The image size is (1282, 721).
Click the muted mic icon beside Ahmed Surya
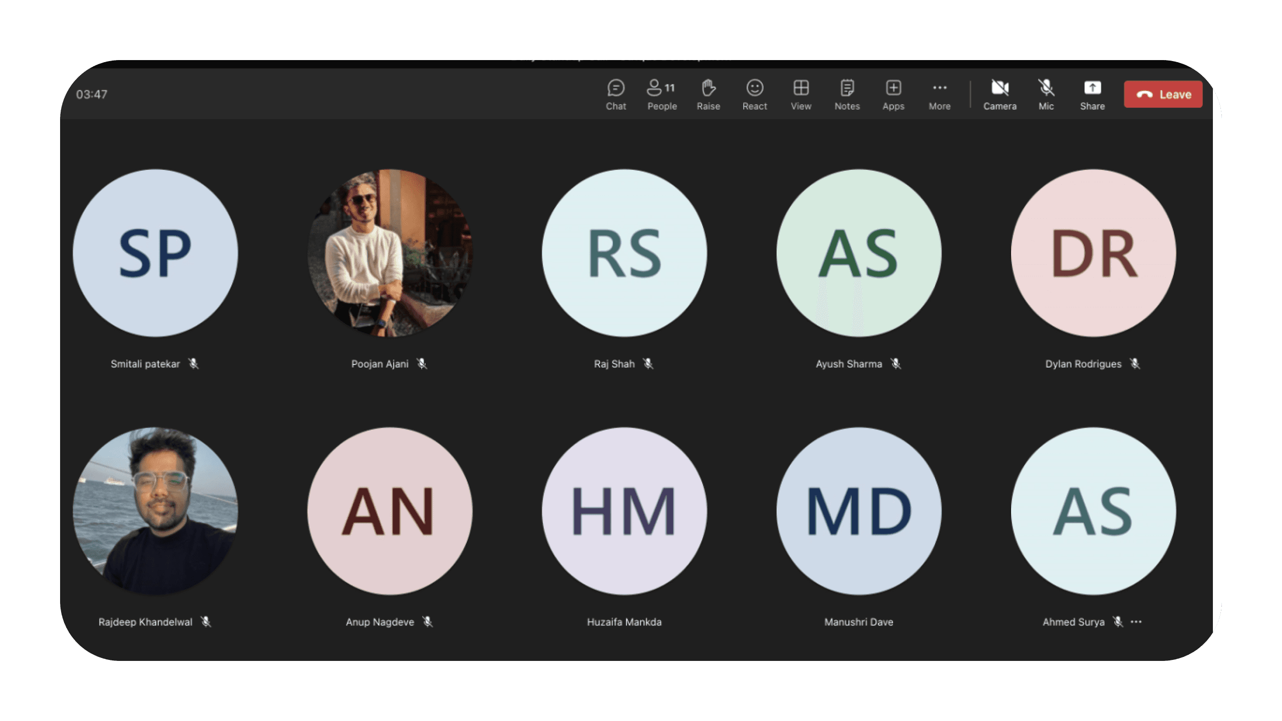click(x=1118, y=621)
